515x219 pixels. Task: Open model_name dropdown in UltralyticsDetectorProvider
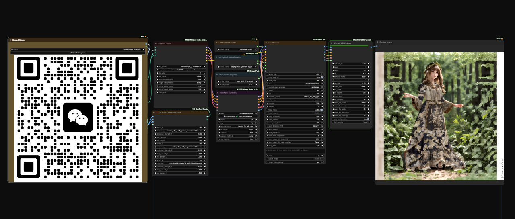(x=237, y=67)
